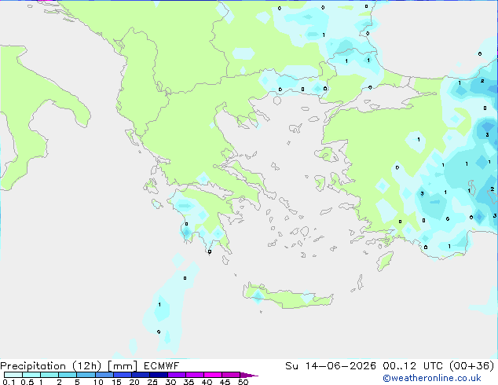498x385 pixels.
Task: Click the legend scale label "50"
Action: pyautogui.click(x=243, y=382)
